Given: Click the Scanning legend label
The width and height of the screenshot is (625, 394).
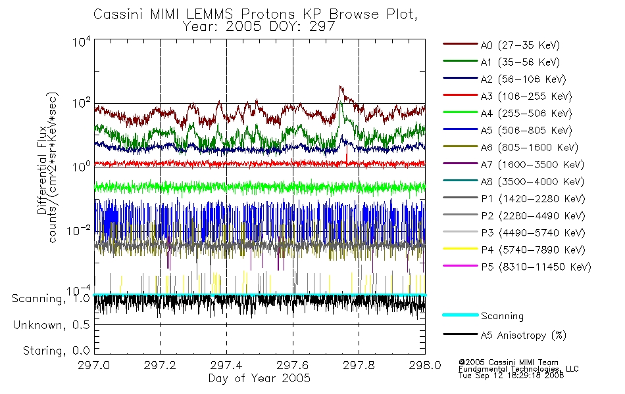Looking at the screenshot, I should tap(502, 317).
